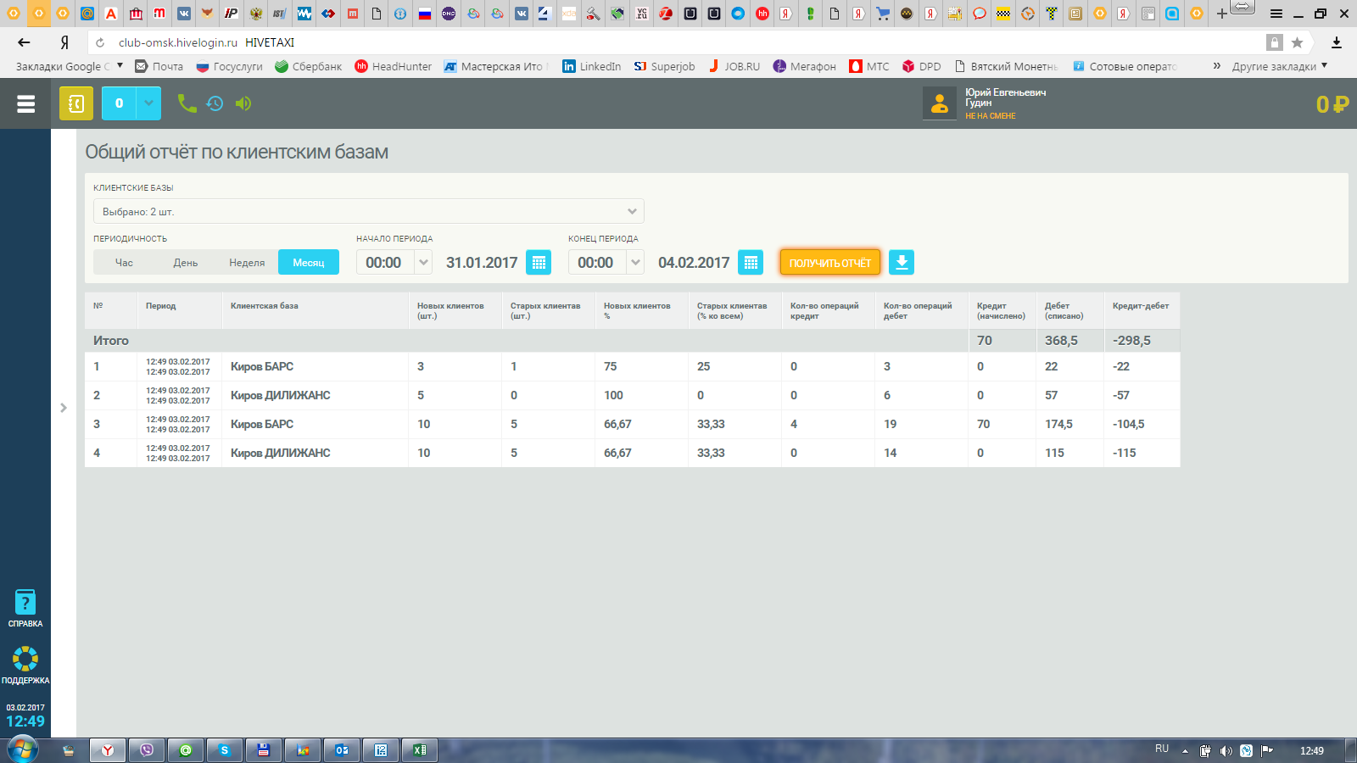
Task: Mute the sound speaker icon
Action: point(243,103)
